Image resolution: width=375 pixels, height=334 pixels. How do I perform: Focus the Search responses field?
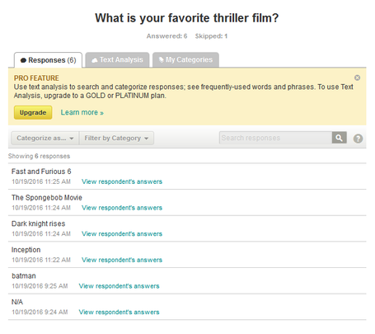[x=275, y=138]
